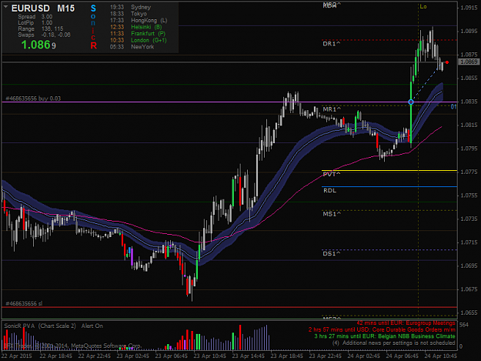Click the DR1^ pivot level label
This screenshot has height=361, width=481.
[331, 44]
